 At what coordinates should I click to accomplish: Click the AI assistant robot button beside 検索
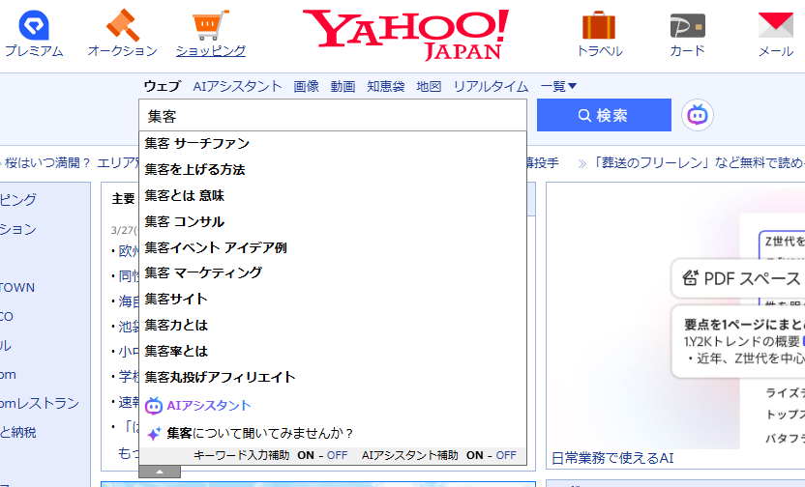click(698, 115)
